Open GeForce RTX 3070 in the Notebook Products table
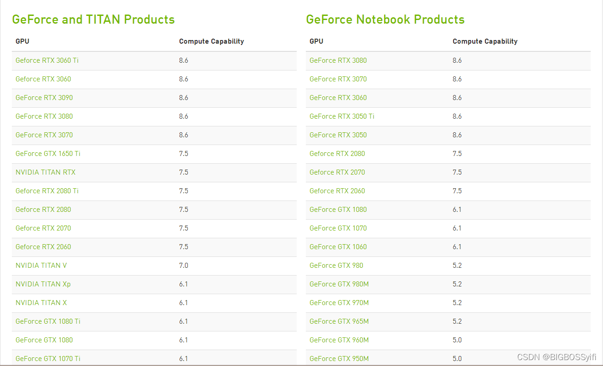This screenshot has height=366, width=603. point(338,79)
